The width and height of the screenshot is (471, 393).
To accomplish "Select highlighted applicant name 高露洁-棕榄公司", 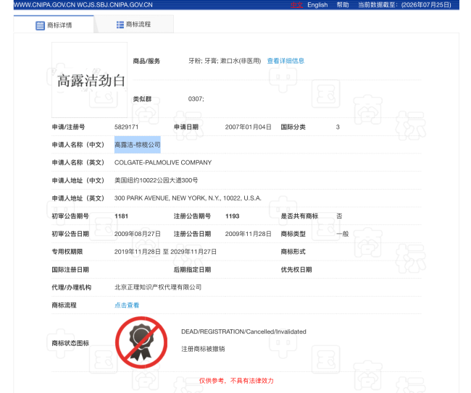I will click(137, 145).
